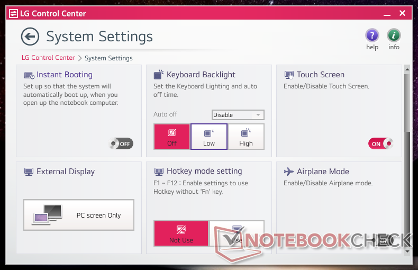Go back using the arrow button

click(30, 37)
